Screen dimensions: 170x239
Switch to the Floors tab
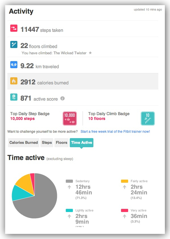click(x=62, y=142)
